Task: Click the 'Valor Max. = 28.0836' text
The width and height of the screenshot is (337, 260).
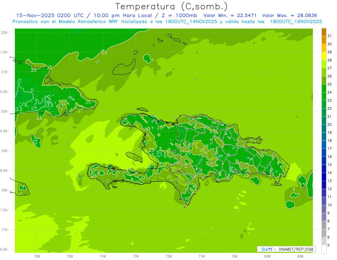Action: [x=290, y=15]
